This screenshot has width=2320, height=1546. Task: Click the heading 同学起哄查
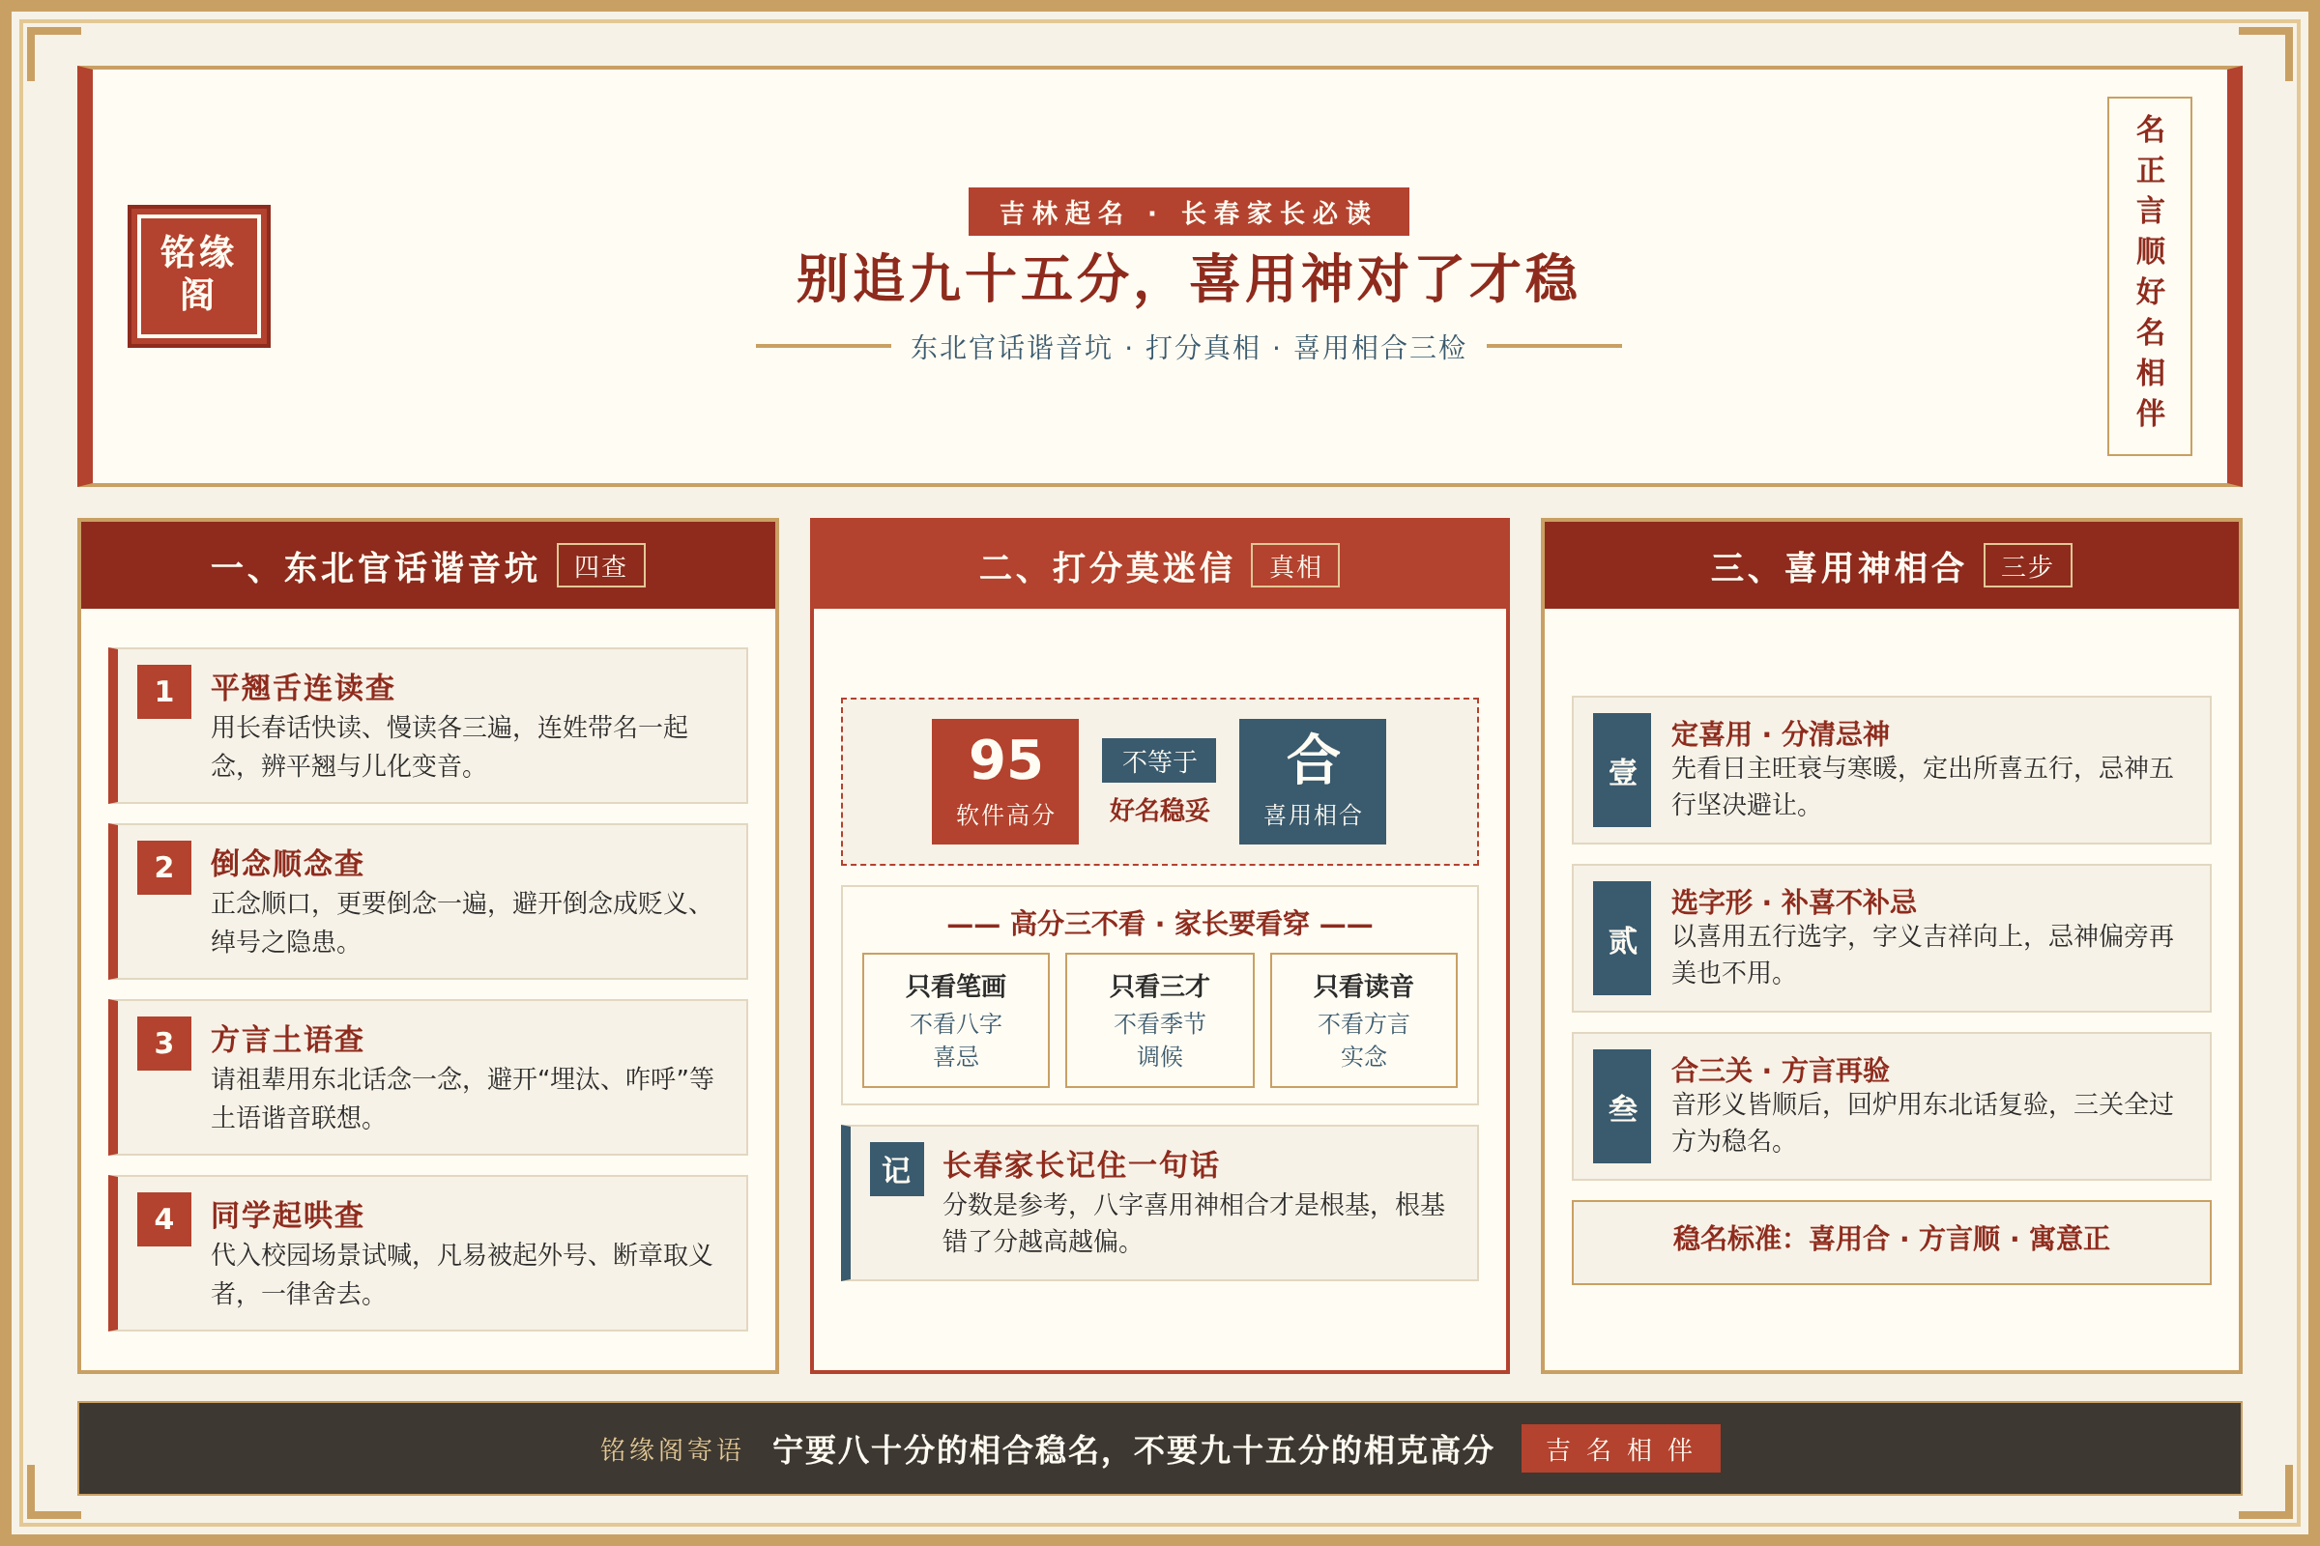click(287, 1215)
